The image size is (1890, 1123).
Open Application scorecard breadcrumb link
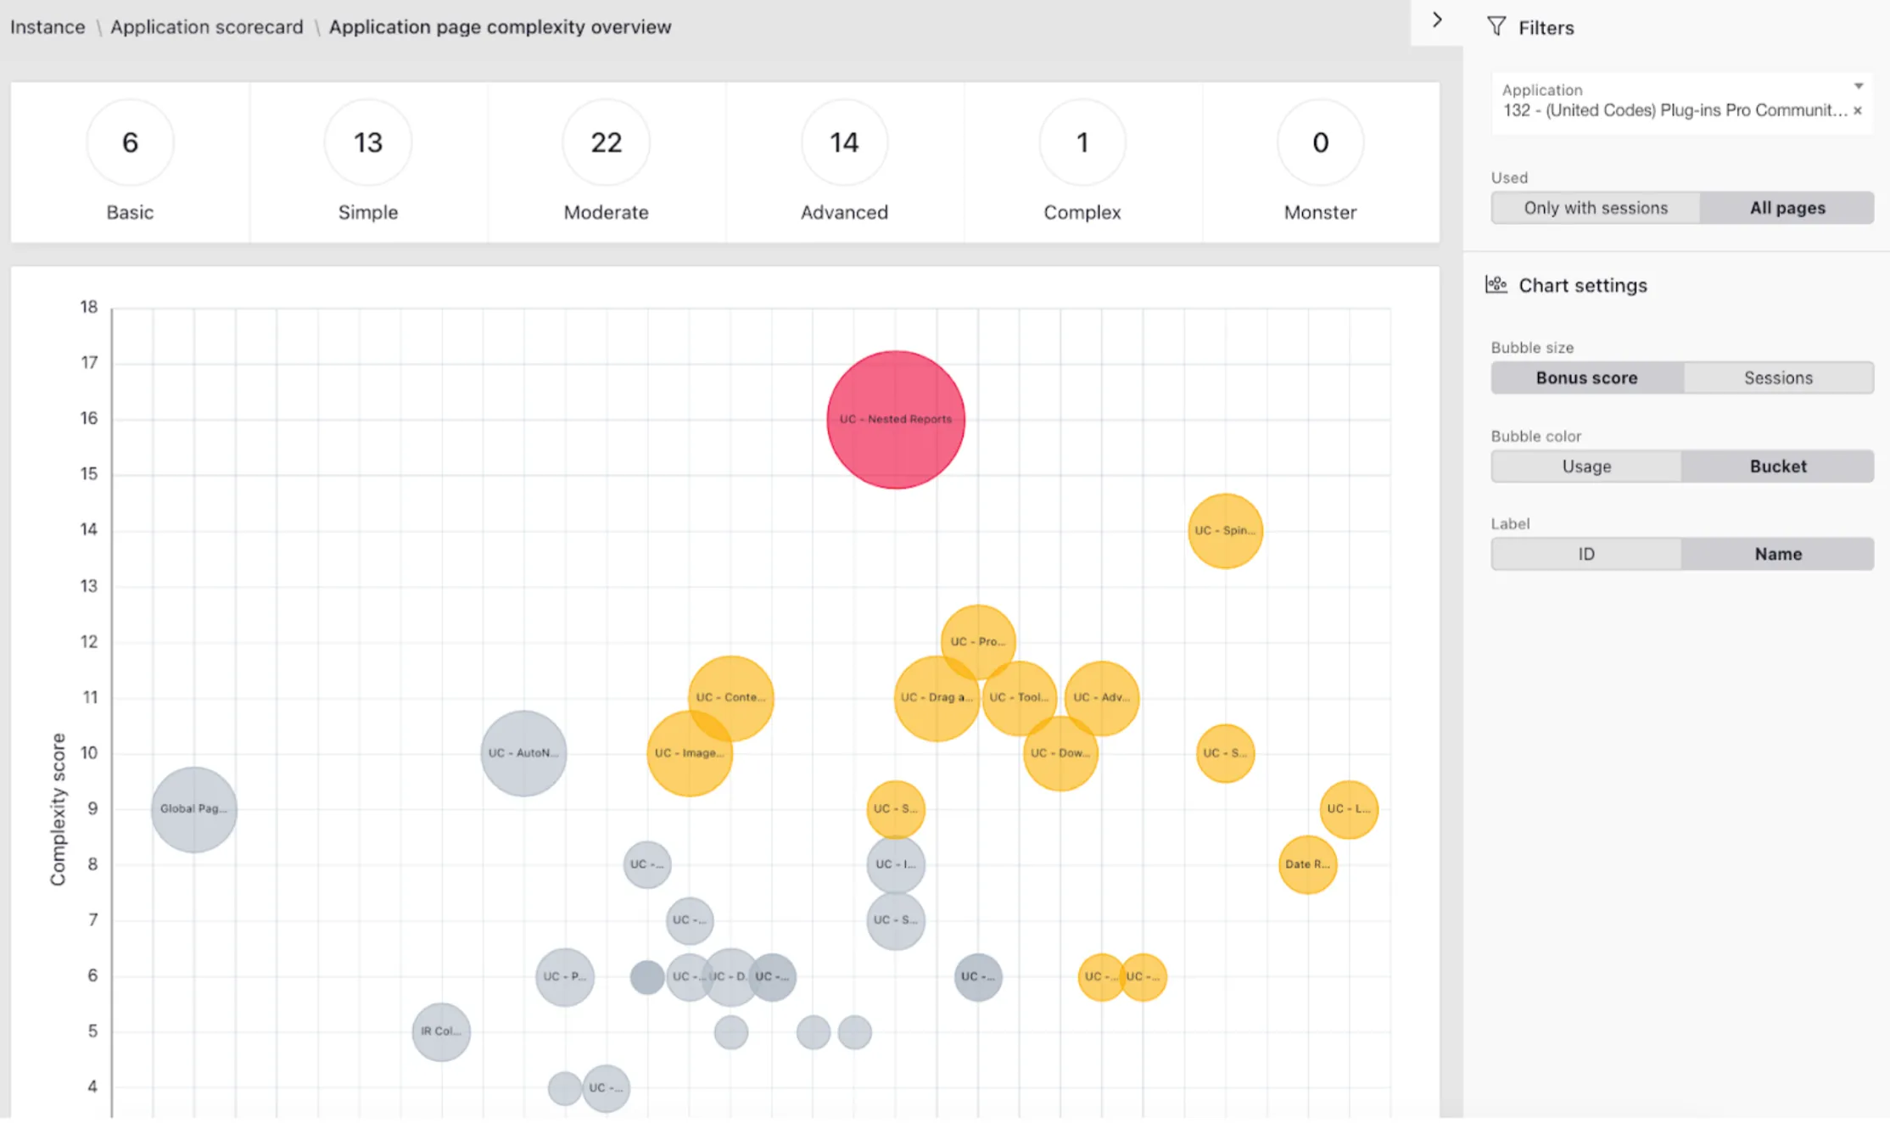[206, 27]
